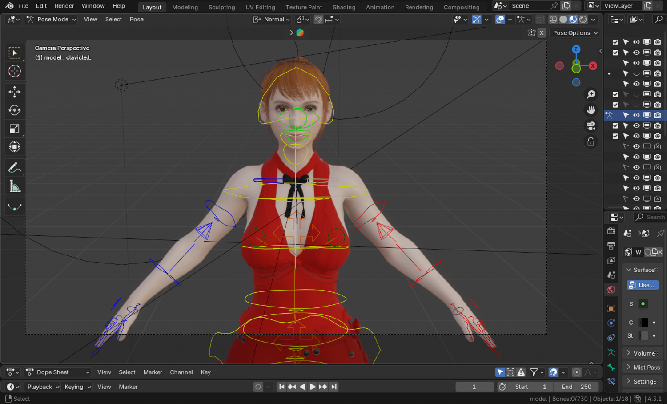Toggle Only Show Errors warning filter
Screen dimensions: 667x404
521,372
